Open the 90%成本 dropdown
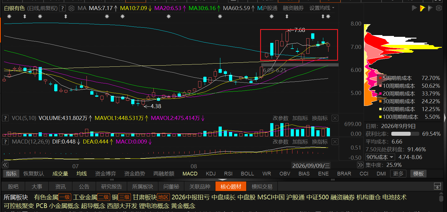The width and height of the screenshot is (447, 212). 380,157
